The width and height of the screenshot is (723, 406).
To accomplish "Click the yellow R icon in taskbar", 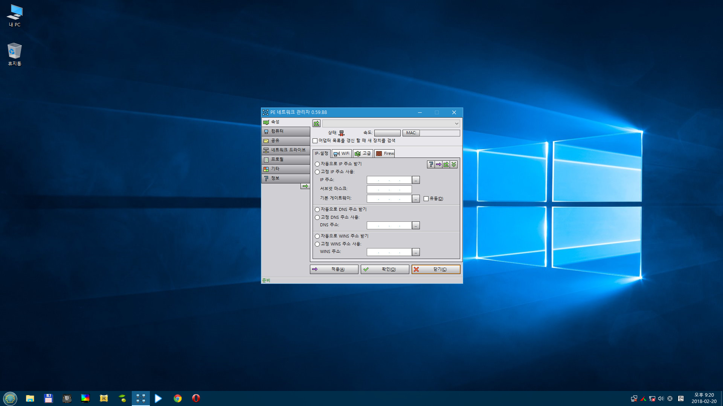I will point(104,398).
